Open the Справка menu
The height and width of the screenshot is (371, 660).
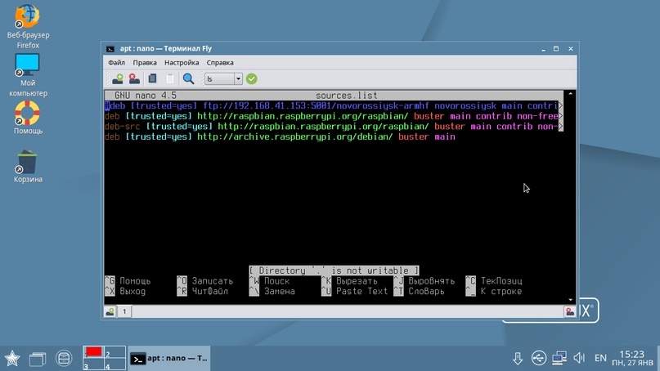pos(220,62)
